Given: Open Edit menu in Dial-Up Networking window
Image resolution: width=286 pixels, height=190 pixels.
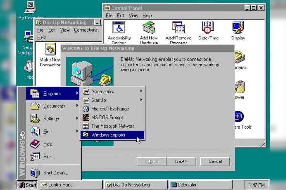Looking at the screenshot, I should click(x=52, y=30).
